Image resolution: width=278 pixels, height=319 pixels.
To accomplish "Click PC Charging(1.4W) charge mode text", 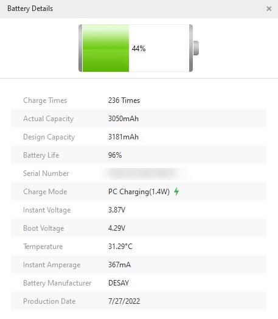I will click(139, 192).
